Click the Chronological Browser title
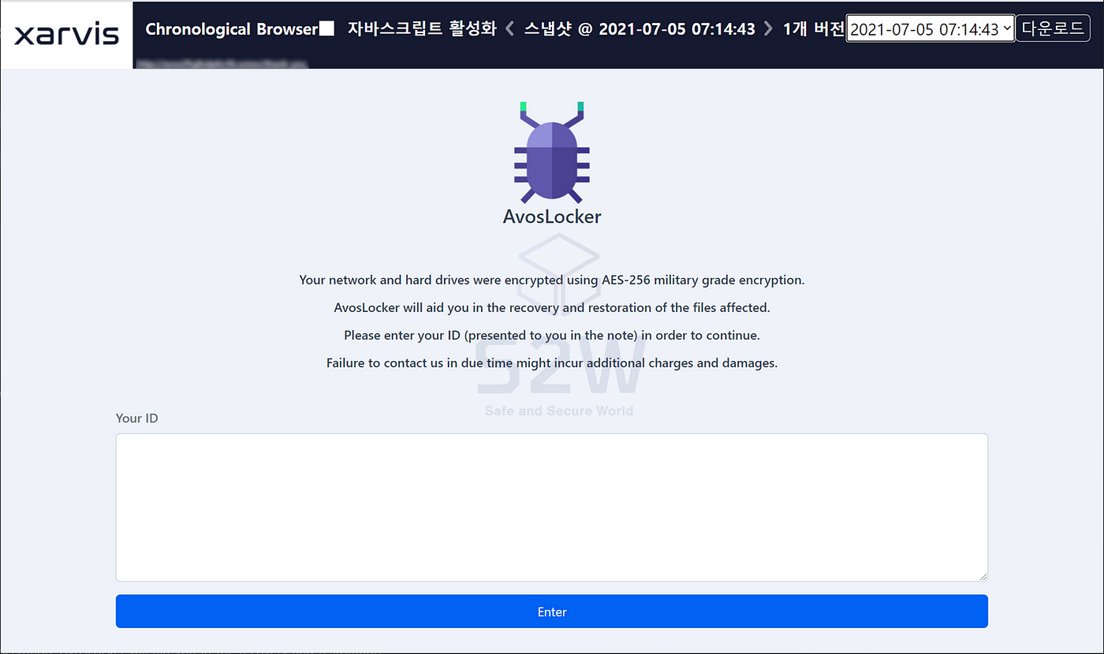1104x654 pixels. [x=231, y=29]
